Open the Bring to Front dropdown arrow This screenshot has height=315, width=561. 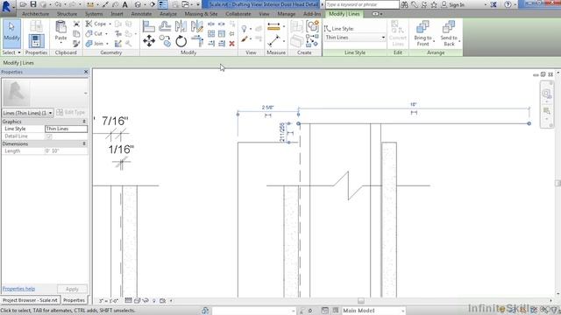point(434,41)
